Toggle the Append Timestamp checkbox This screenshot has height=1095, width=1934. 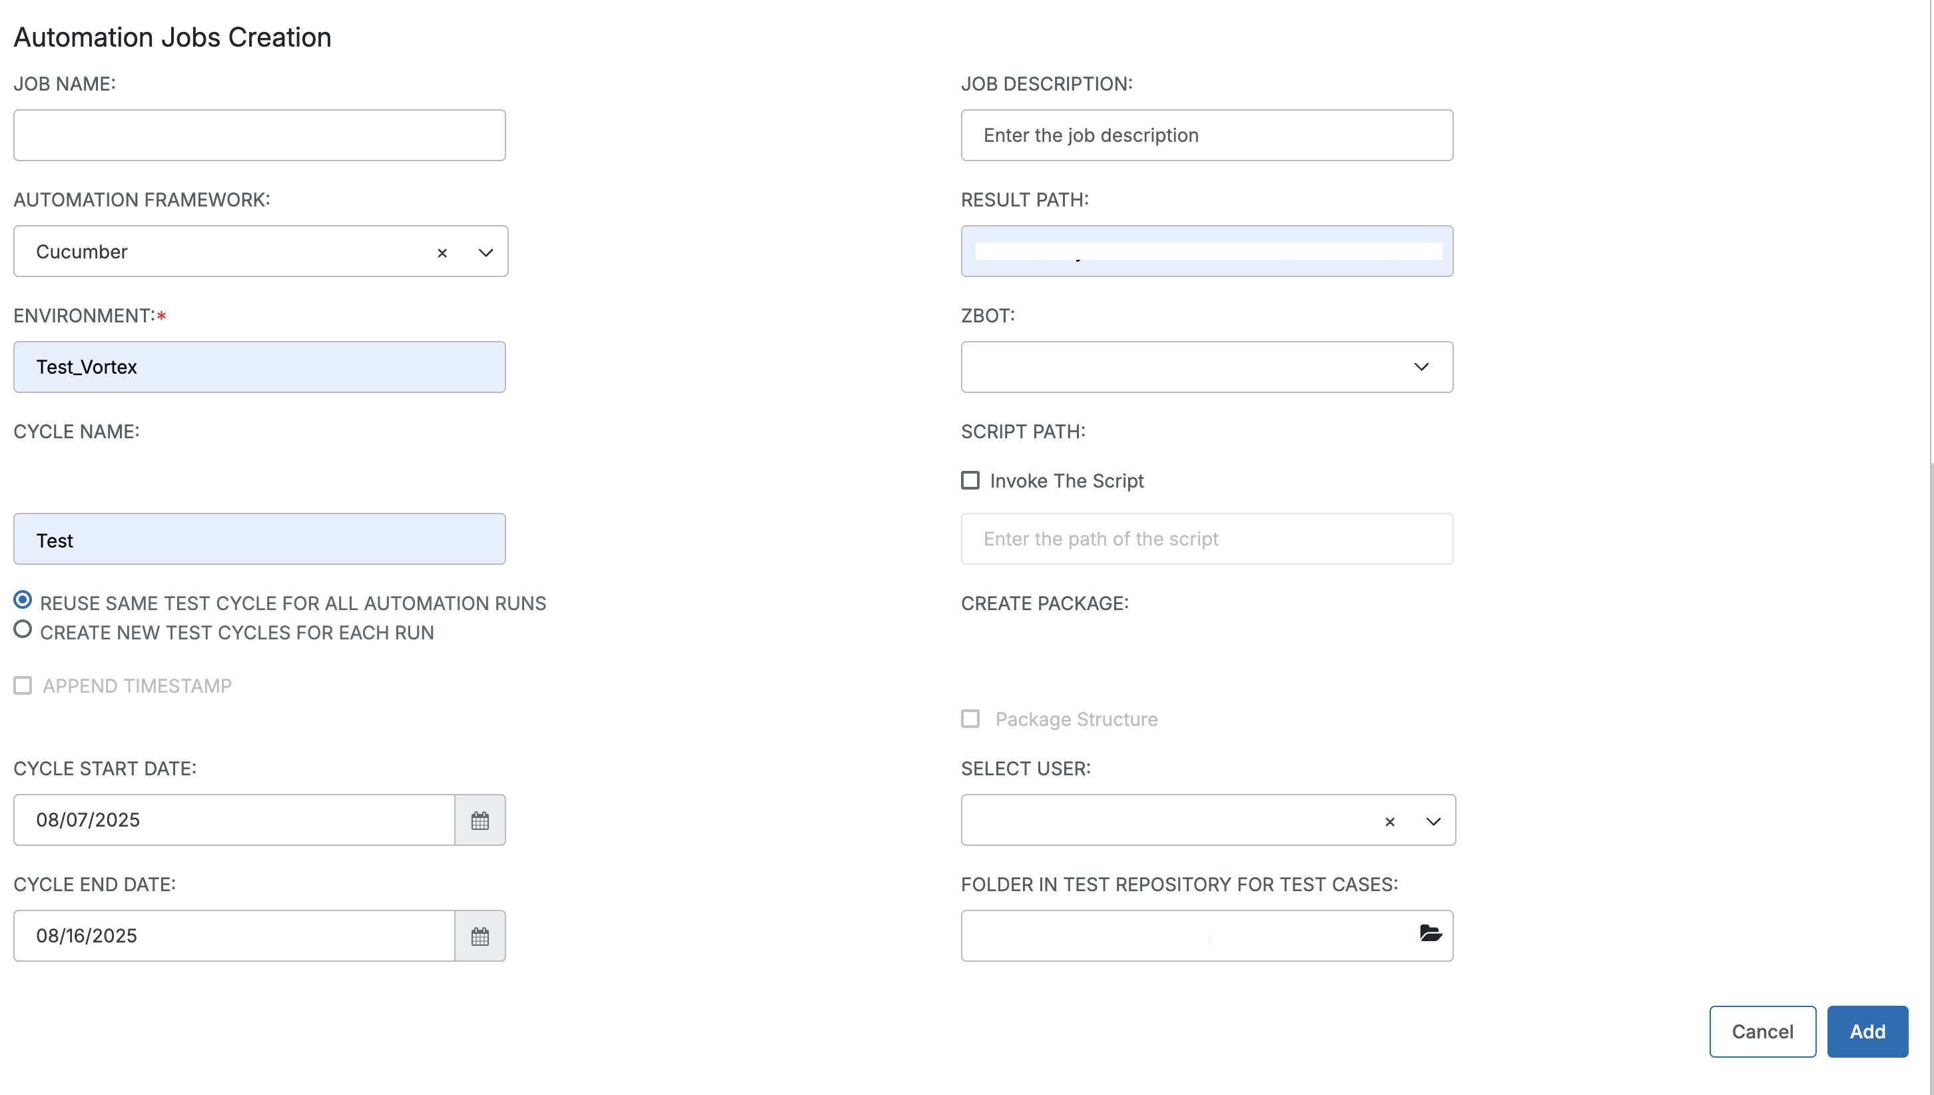pyautogui.click(x=22, y=685)
